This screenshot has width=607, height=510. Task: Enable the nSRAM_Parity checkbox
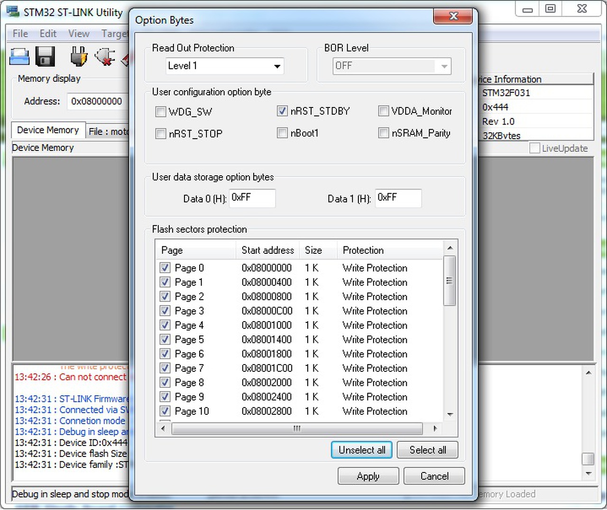[x=383, y=133]
